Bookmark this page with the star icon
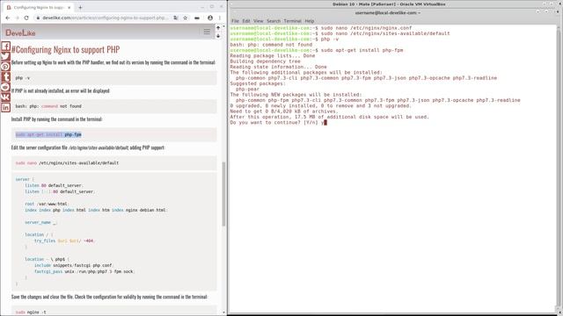The height and width of the screenshot is (316, 563). click(186, 18)
